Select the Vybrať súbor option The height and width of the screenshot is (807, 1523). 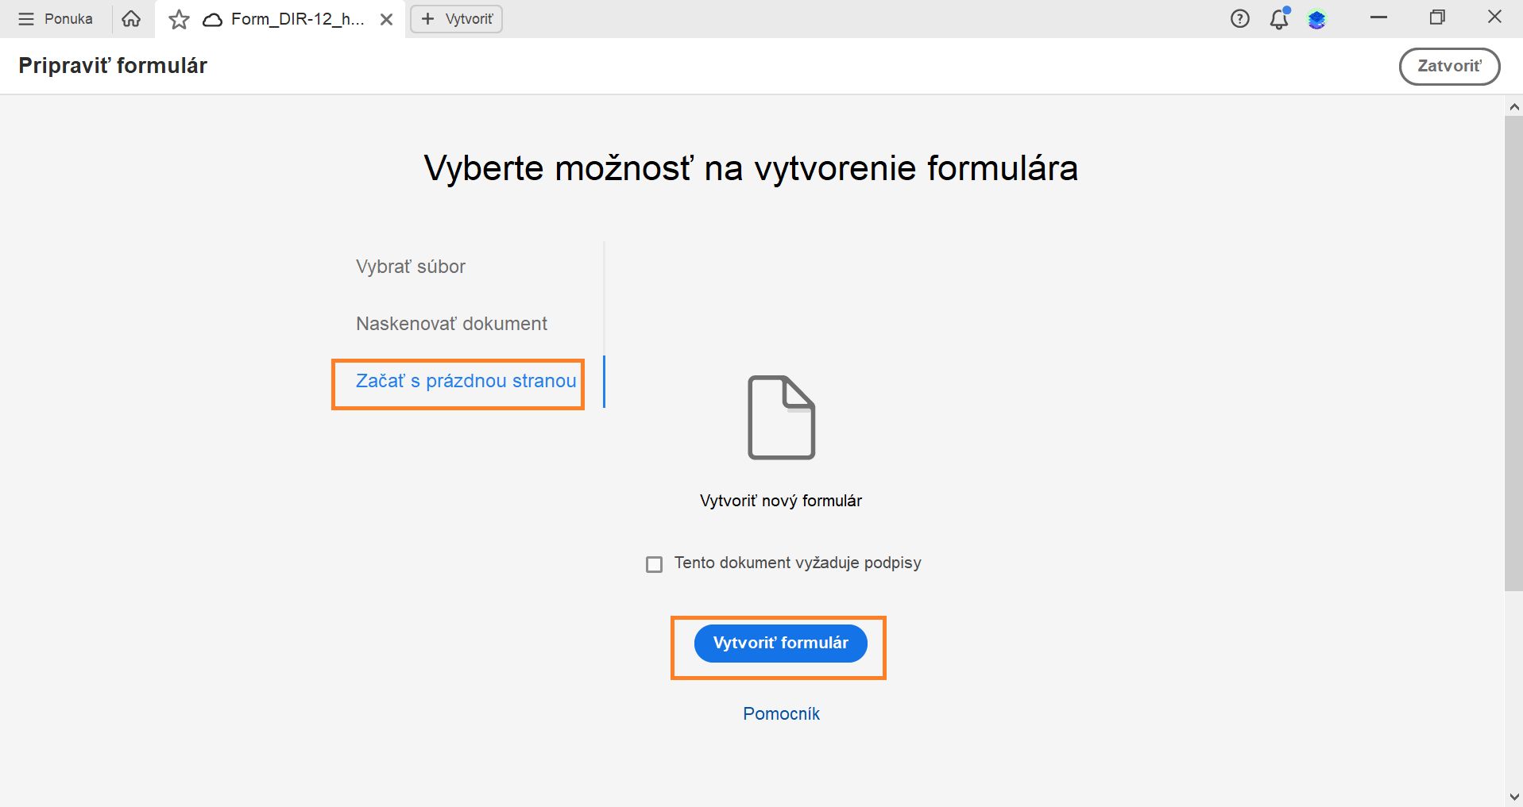[410, 266]
